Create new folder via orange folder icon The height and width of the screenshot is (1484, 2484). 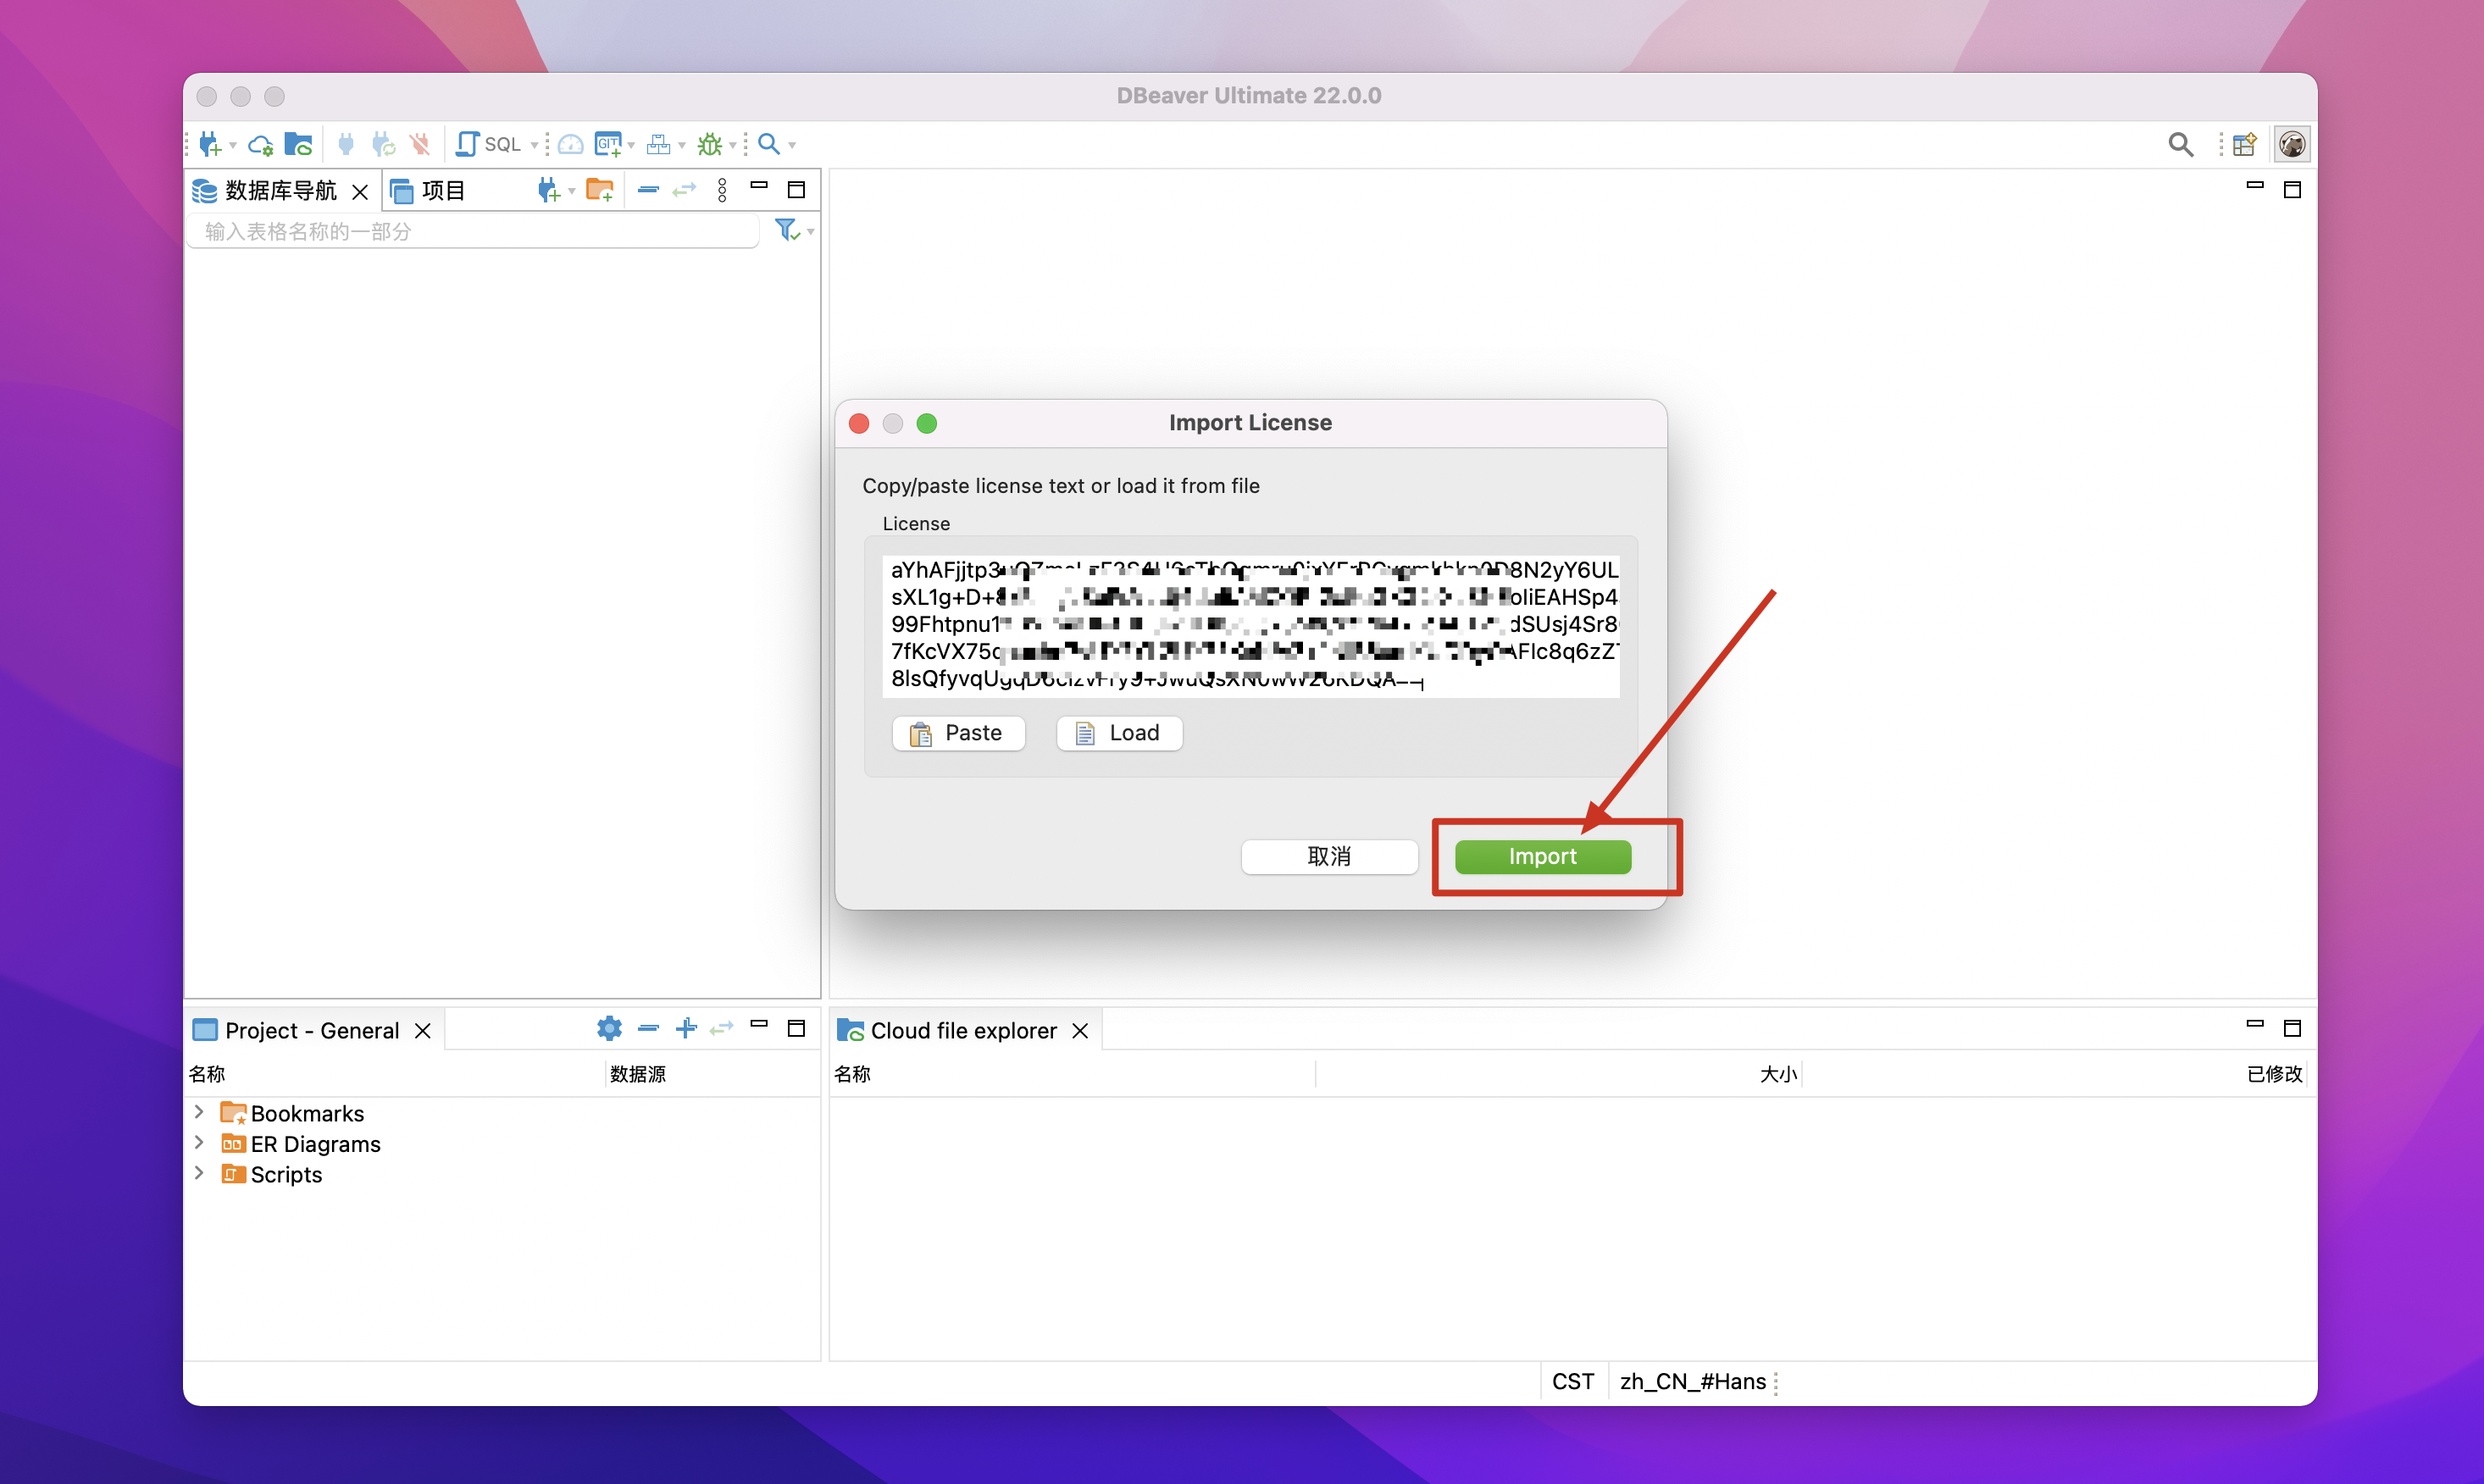[x=600, y=190]
